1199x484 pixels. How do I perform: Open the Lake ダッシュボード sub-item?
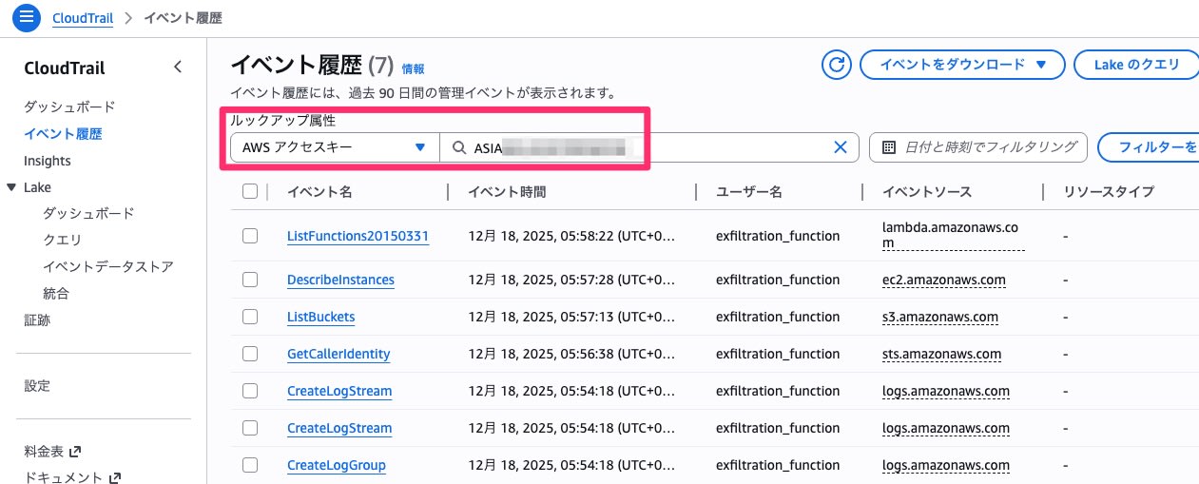88,213
